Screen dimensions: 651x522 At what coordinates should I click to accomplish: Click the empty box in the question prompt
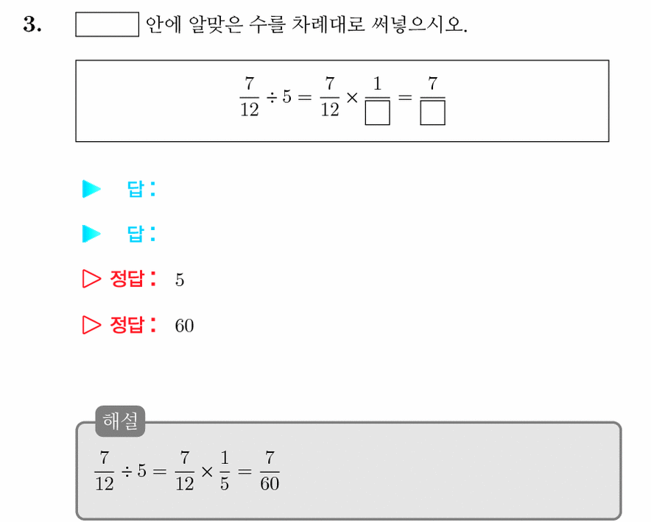coord(107,24)
